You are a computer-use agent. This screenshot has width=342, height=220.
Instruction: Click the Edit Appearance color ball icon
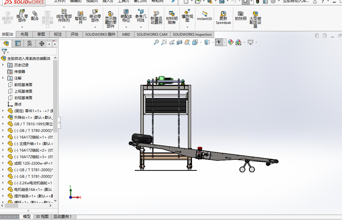[231, 42]
